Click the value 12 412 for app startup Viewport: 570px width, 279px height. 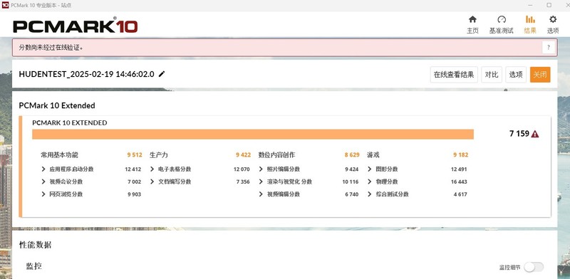(133, 169)
